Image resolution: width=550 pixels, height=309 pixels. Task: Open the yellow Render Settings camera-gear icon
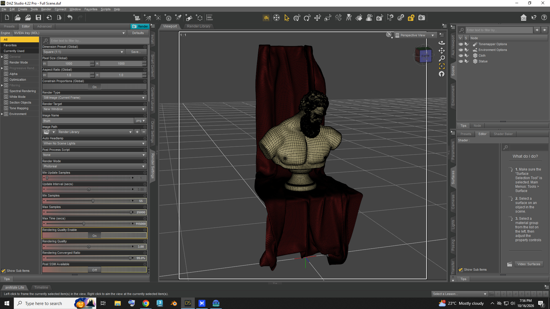[411, 18]
